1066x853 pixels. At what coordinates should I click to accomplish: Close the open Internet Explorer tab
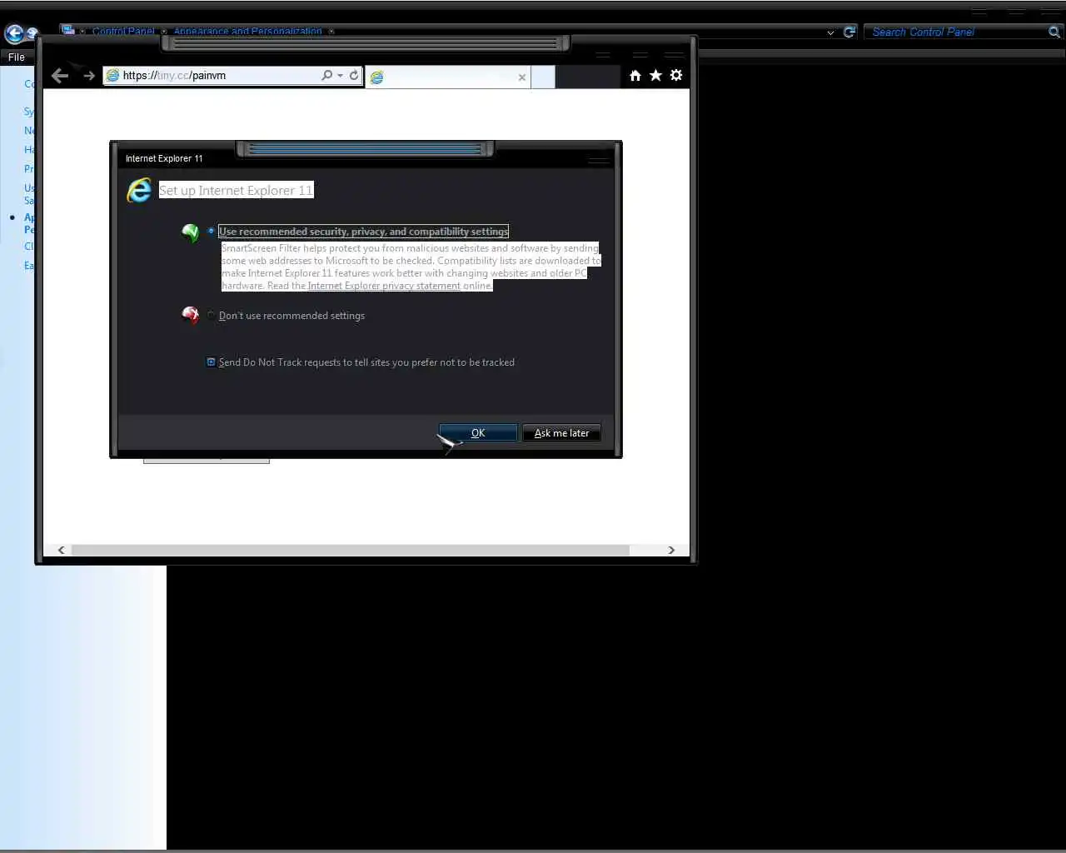tap(522, 77)
